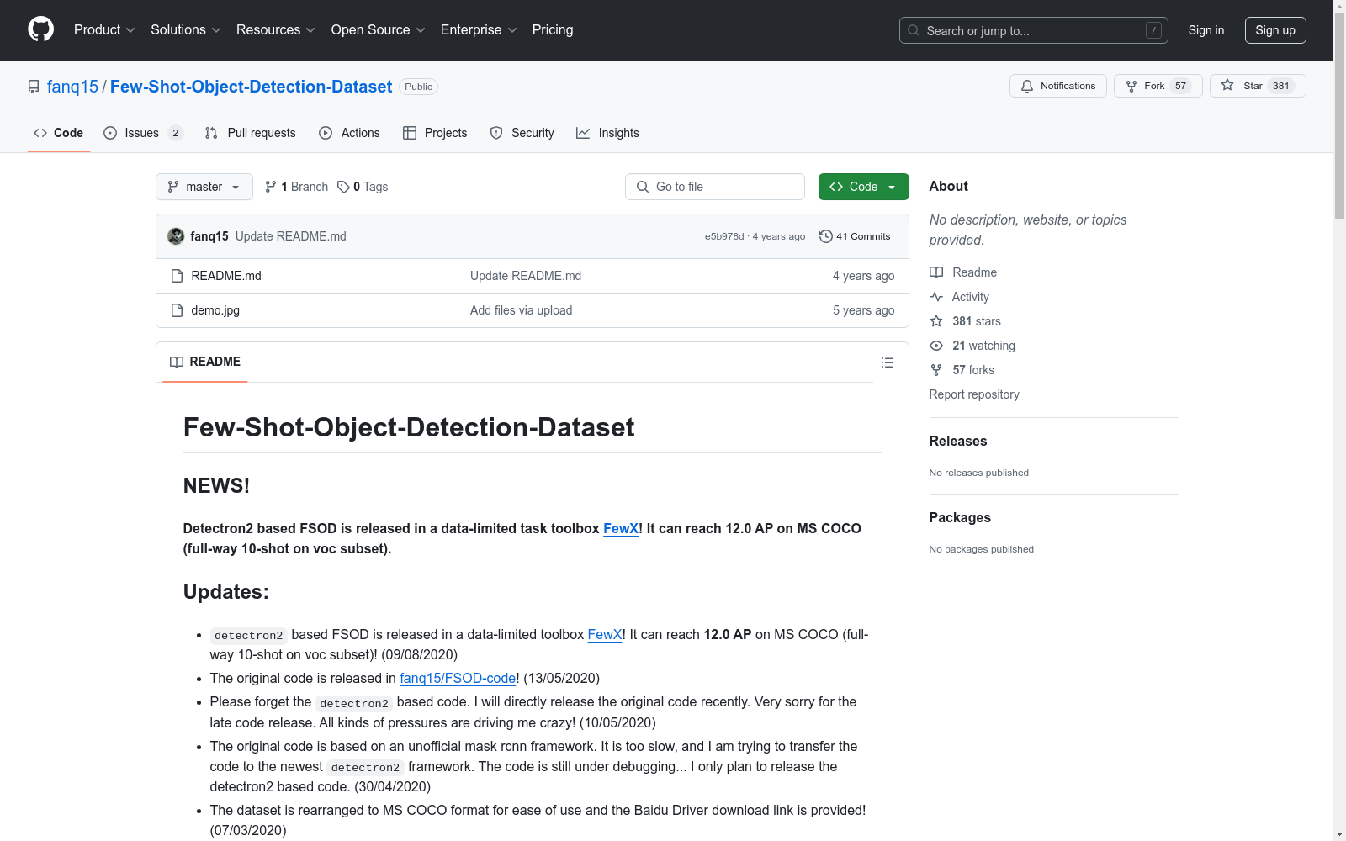View the 381 stars link
The height and width of the screenshot is (841, 1346).
(965, 321)
